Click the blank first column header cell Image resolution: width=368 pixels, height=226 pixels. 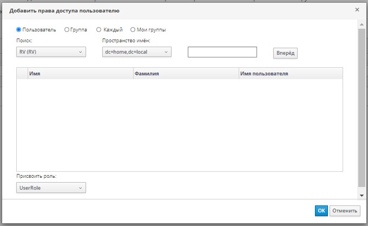pyautogui.click(x=22, y=73)
